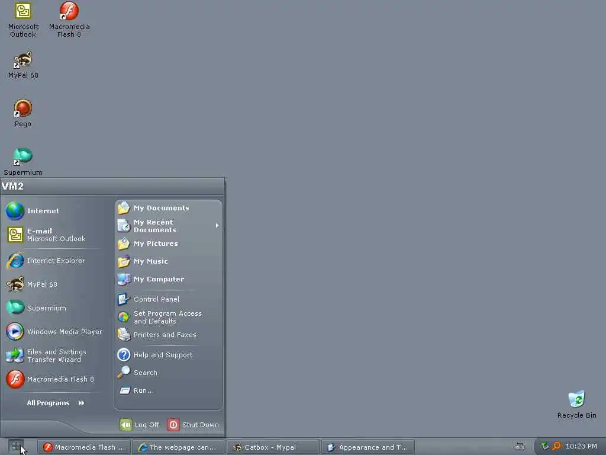Switch to Catbox - Mypal taskbar window
The image size is (606, 455).
[273, 447]
